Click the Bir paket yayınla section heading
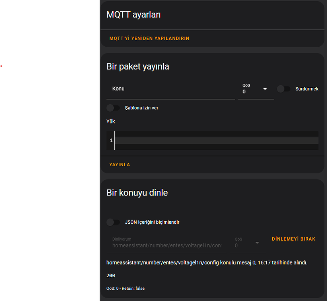The height and width of the screenshot is (301, 327). [x=138, y=66]
